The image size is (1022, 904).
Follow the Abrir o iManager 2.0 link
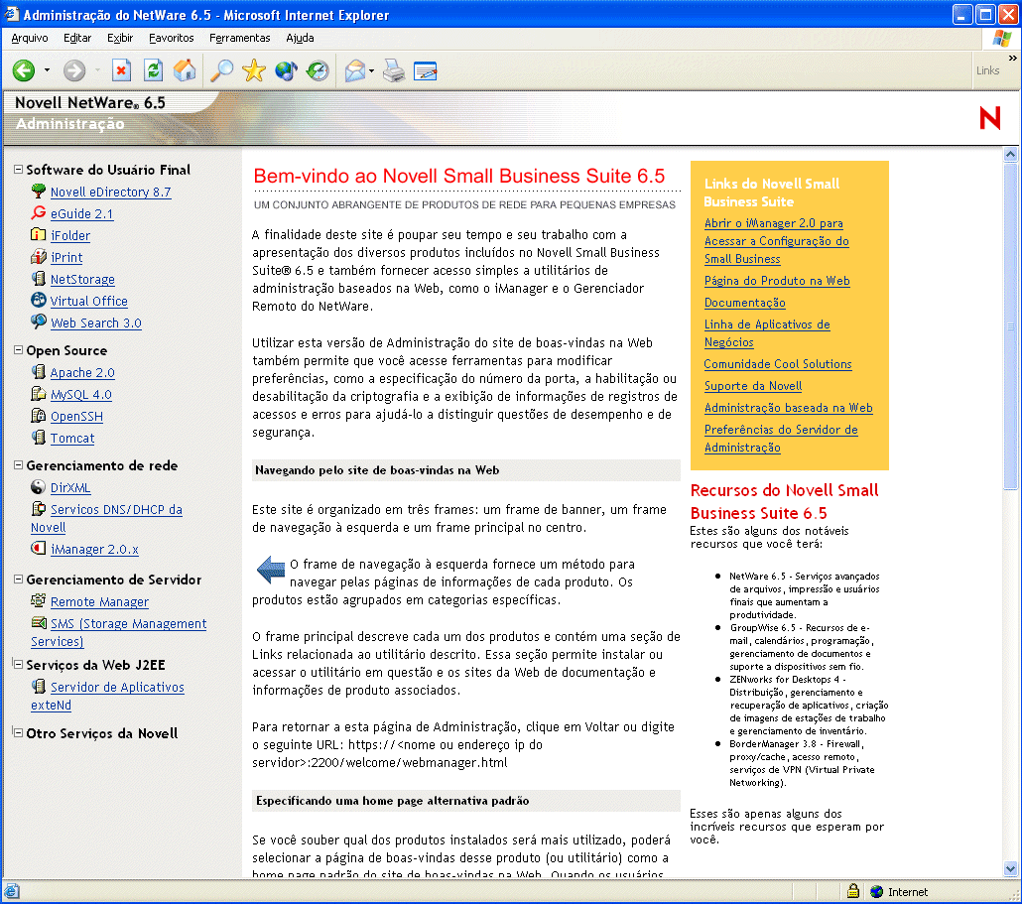776,241
